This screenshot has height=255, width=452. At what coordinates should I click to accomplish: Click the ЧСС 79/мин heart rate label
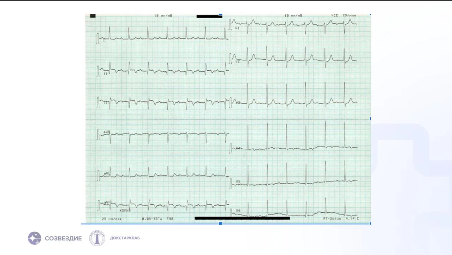(x=344, y=16)
